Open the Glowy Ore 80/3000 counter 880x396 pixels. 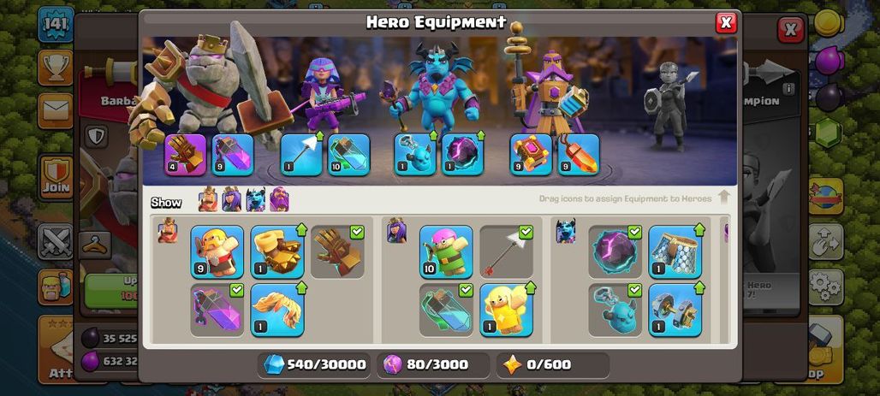click(x=433, y=365)
